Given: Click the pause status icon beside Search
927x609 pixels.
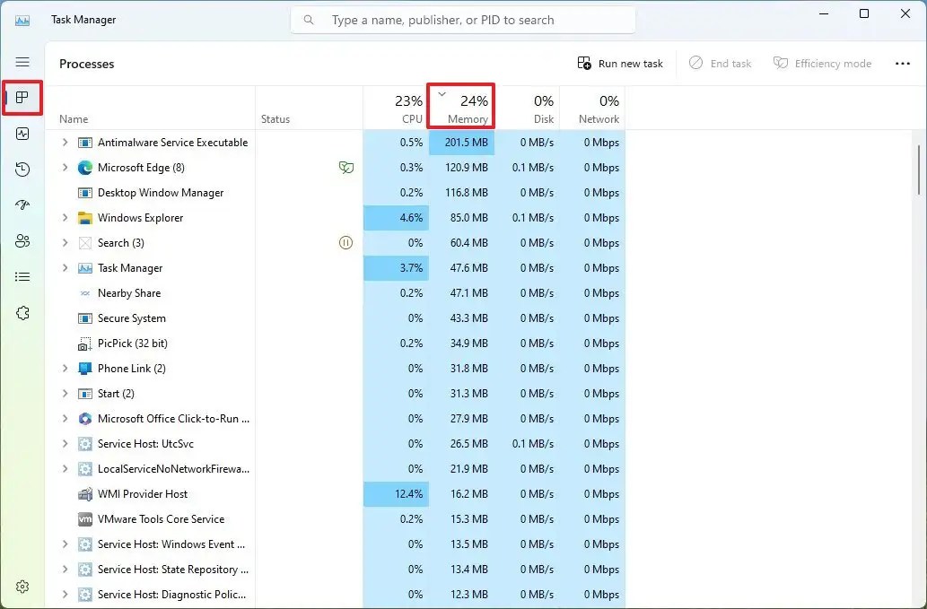Looking at the screenshot, I should click(345, 242).
